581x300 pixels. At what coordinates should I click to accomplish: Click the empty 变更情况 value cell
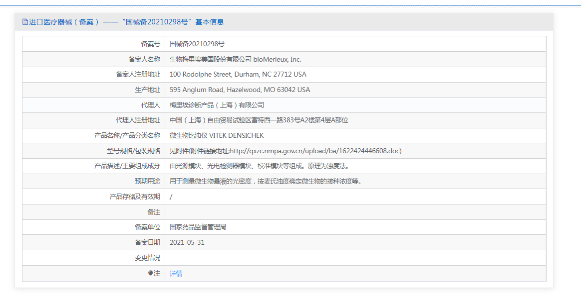click(x=355, y=258)
